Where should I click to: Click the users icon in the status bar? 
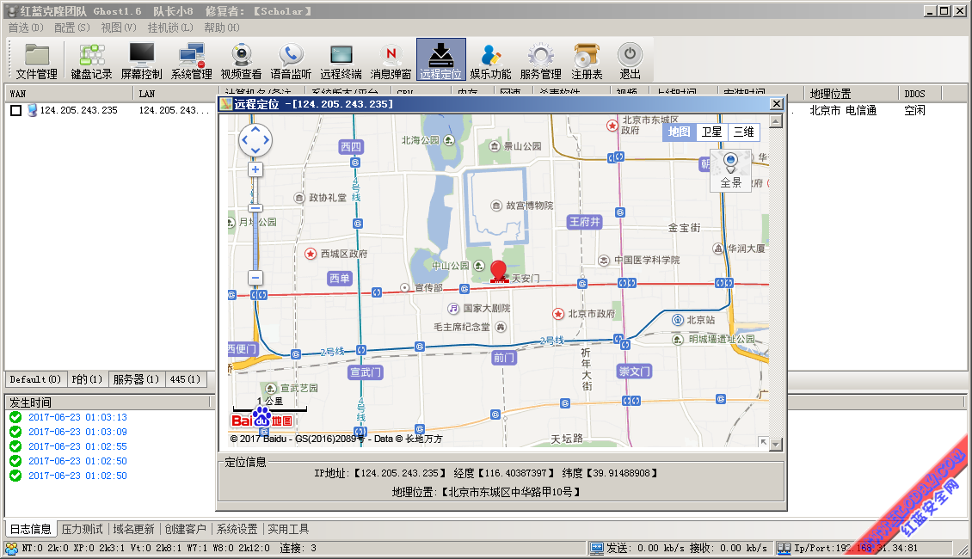tap(12, 549)
